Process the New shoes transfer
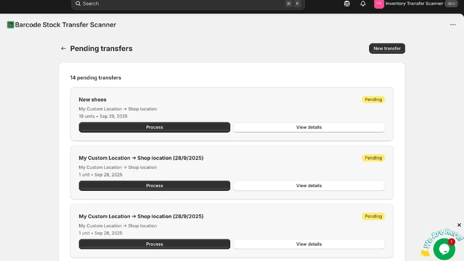Viewport: 464px width, 261px height. coord(154,127)
